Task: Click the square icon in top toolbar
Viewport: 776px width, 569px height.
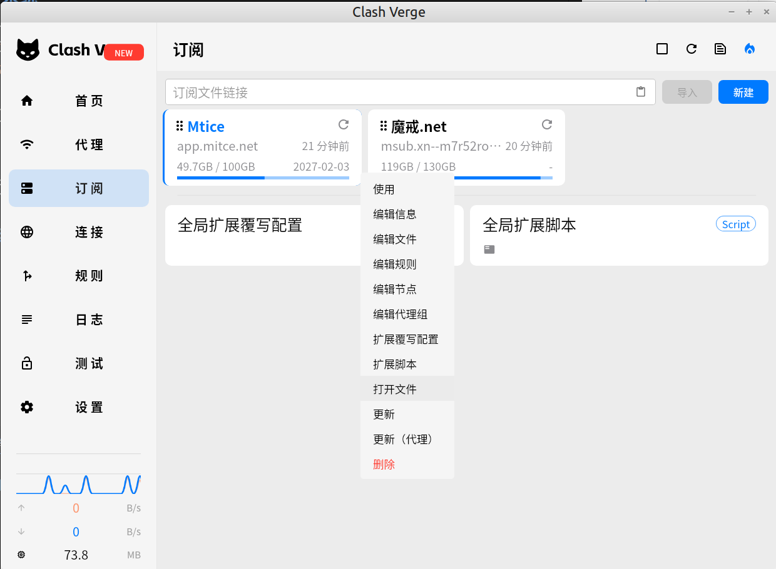Action: [x=662, y=49]
